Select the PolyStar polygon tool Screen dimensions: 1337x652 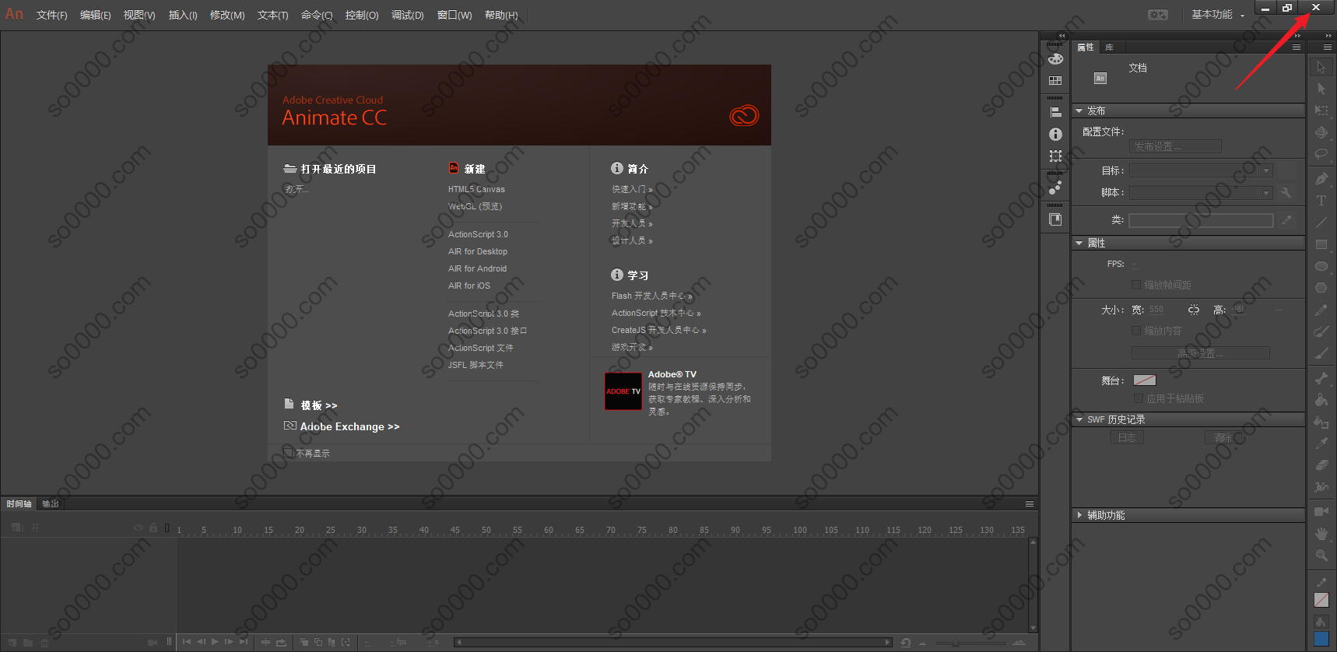tap(1321, 287)
